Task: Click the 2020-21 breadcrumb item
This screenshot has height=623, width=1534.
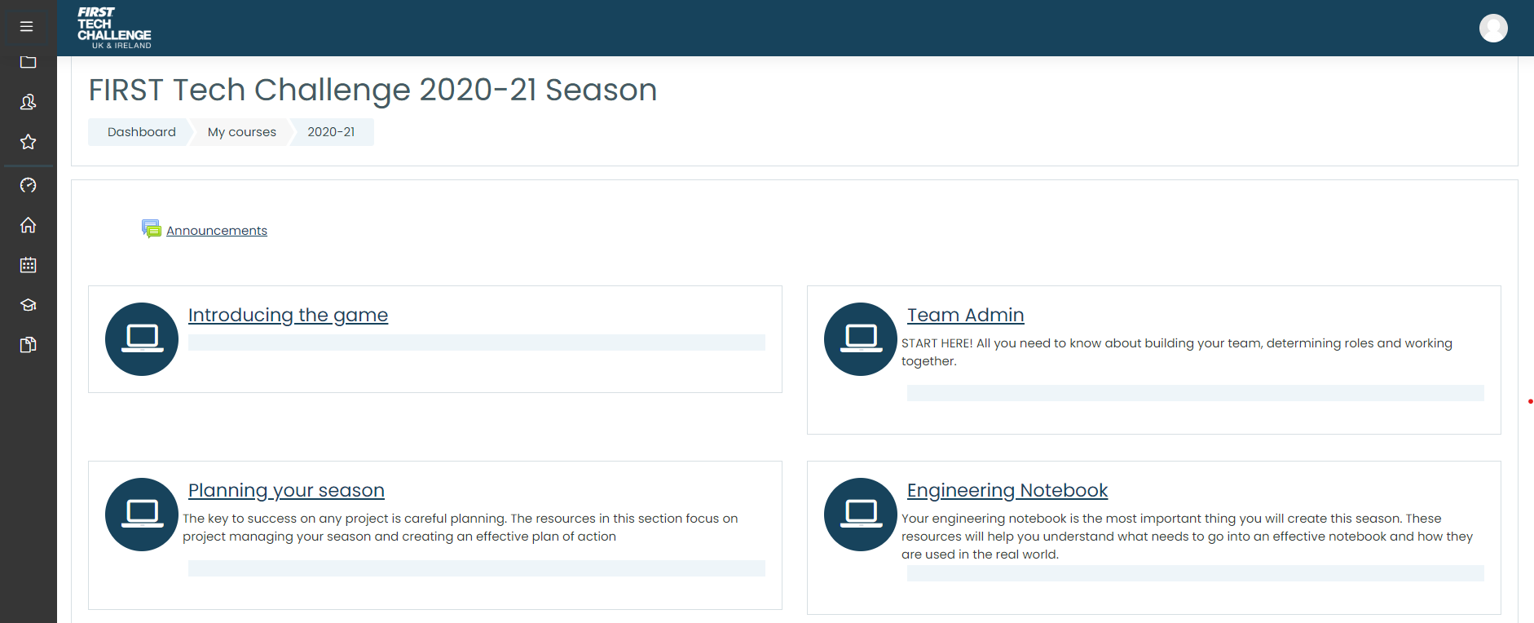Action: [331, 132]
